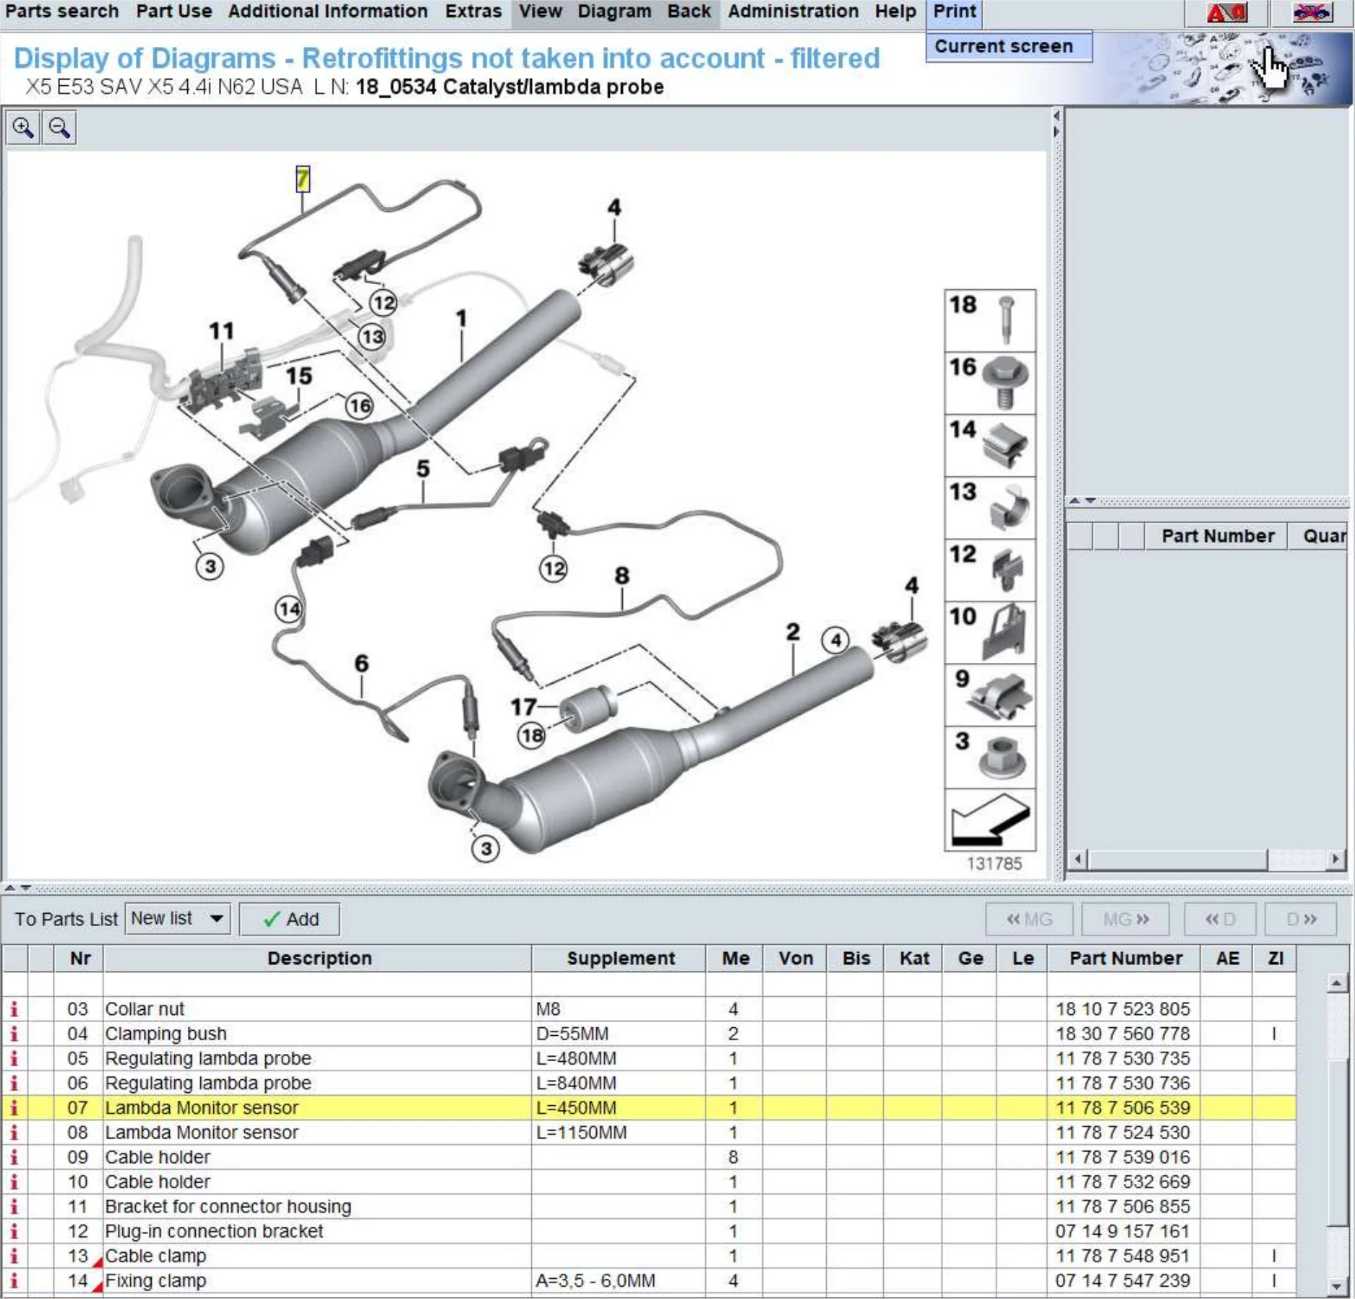This screenshot has height=1299, width=1355.
Task: Click Back in the menu bar
Action: pyautogui.click(x=689, y=12)
